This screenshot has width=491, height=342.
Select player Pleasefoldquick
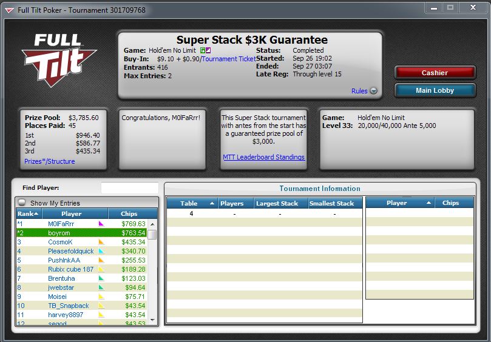[81, 251]
